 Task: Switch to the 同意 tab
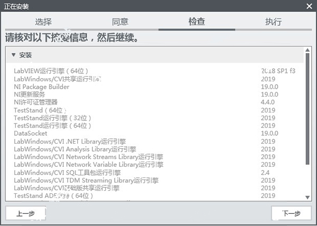tap(120, 22)
